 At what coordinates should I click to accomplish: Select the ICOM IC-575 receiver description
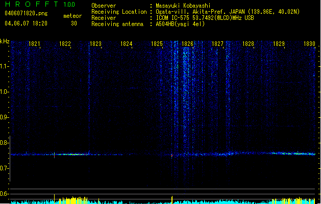(205, 18)
